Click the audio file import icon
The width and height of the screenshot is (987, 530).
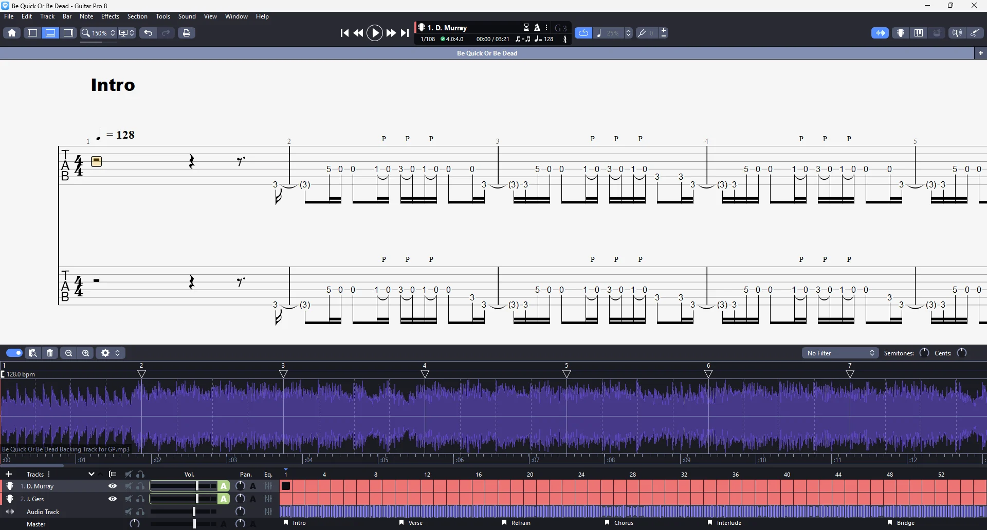pos(33,353)
